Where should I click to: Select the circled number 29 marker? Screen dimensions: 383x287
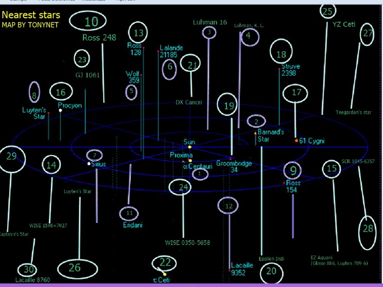pos(11,159)
